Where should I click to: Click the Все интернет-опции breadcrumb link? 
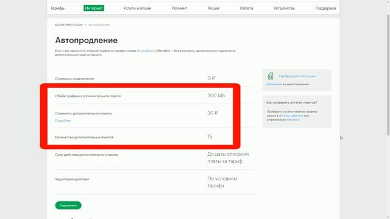click(x=69, y=25)
